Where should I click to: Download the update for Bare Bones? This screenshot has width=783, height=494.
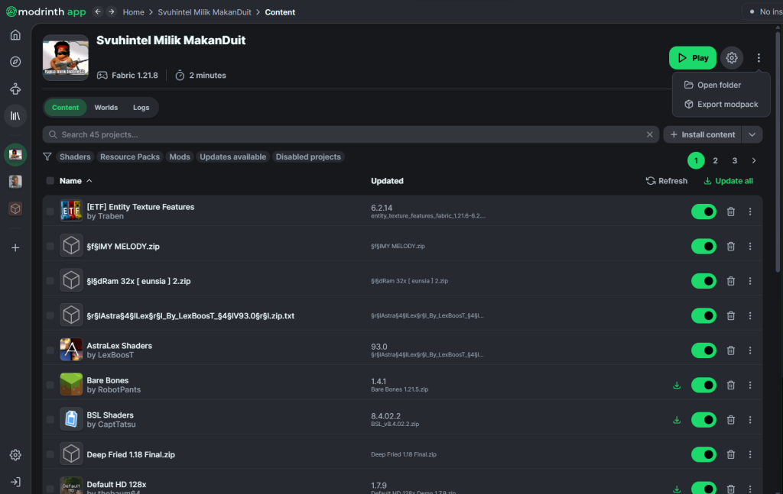pos(677,385)
